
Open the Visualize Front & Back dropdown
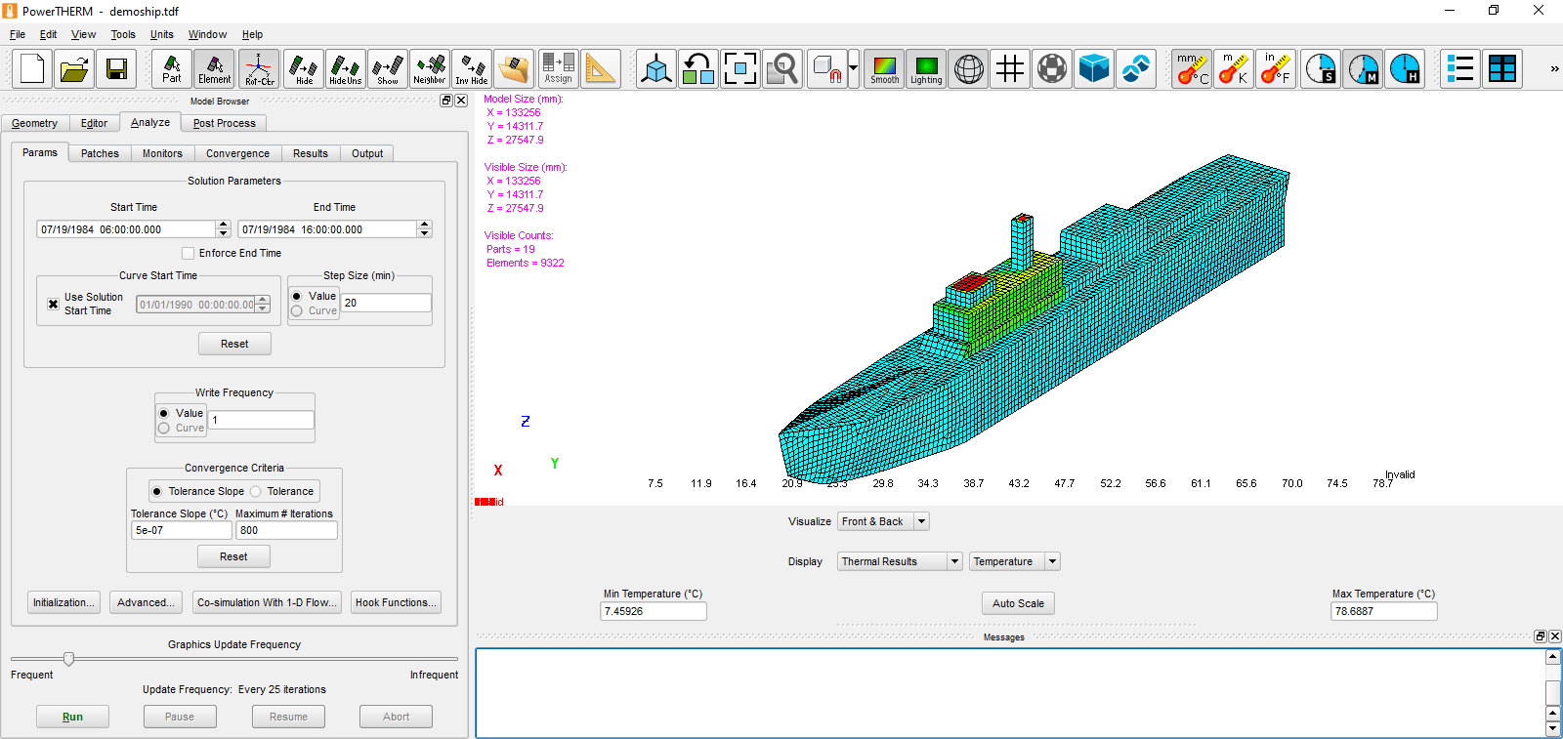(x=921, y=521)
